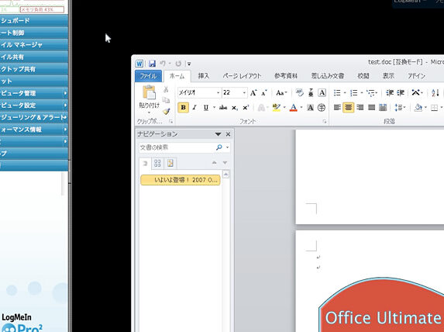Open the navigation pane options triangle
Viewport: 444px width, 332px height.
tap(218, 134)
